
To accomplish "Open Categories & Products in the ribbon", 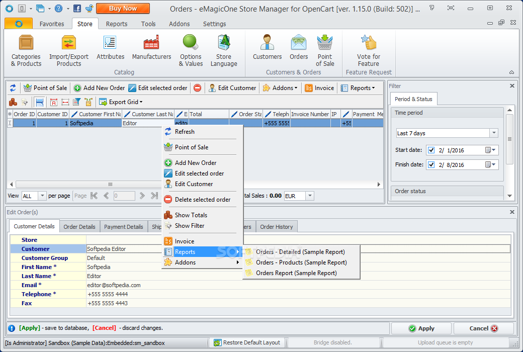I will (26, 51).
